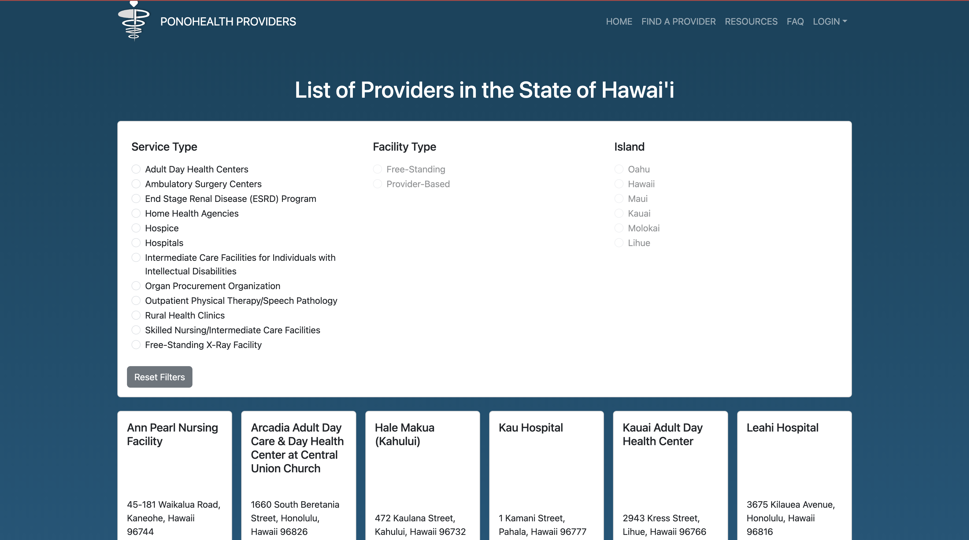Viewport: 969px width, 540px height.
Task: Click the List of Providers page heading
Action: [x=485, y=90]
